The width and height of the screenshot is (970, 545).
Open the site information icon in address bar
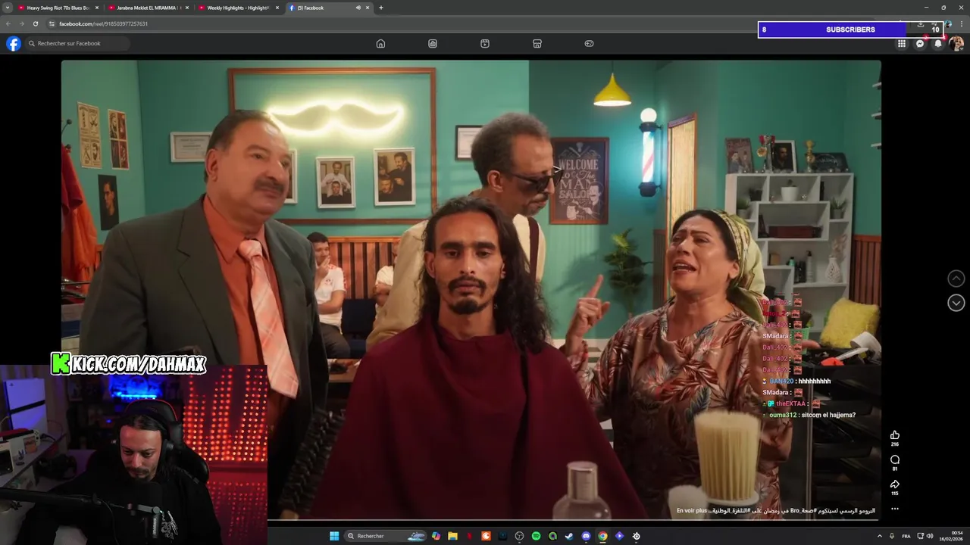click(x=52, y=23)
